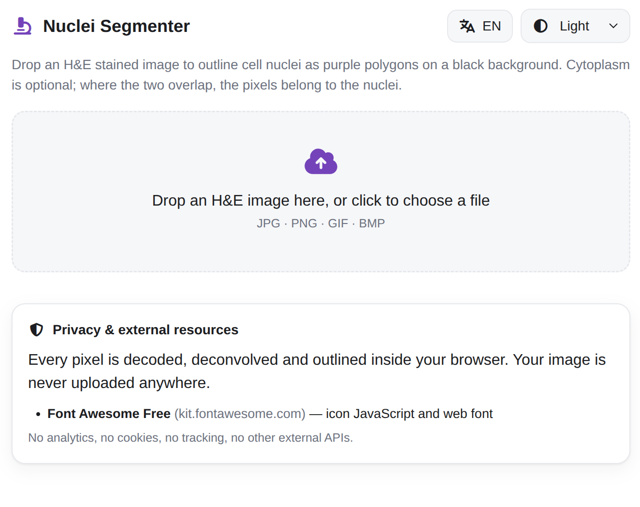Click the bullet point before Font Awesome
640x507 pixels.
tap(38, 415)
